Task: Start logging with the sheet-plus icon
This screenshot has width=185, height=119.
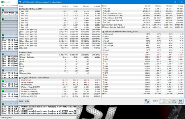Action: (x=168, y=101)
